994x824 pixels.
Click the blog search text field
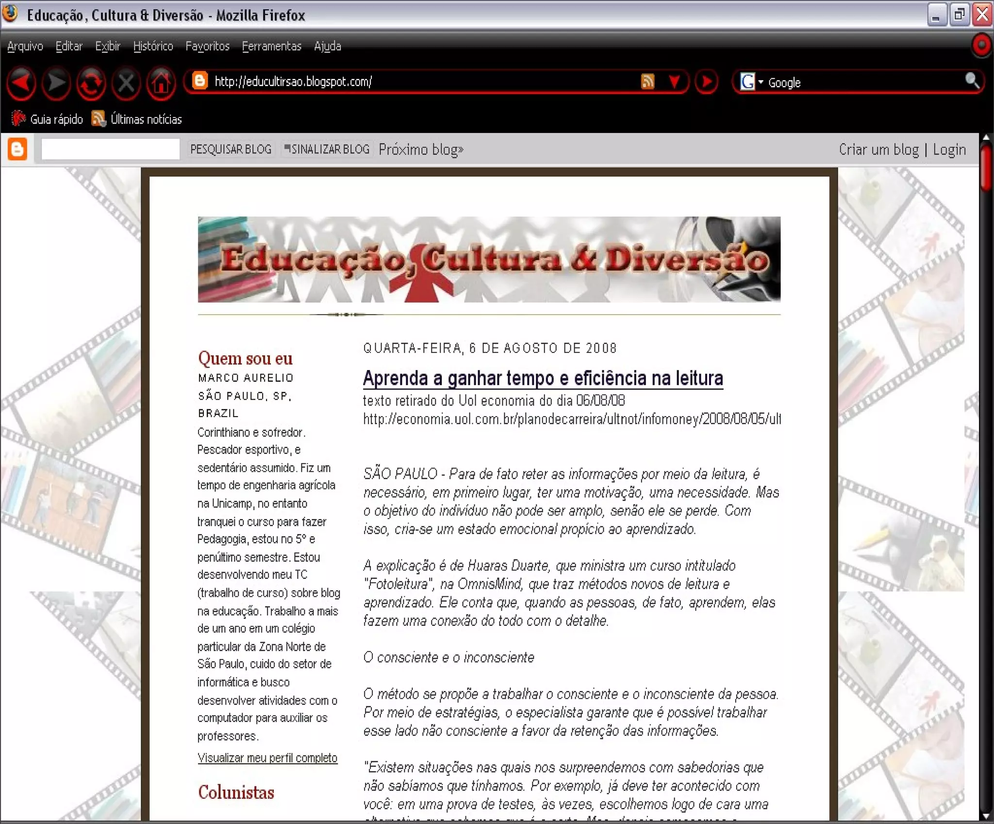pyautogui.click(x=111, y=149)
